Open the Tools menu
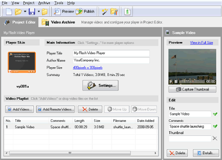The width and height of the screenshot is (222, 160). pos(59,3)
